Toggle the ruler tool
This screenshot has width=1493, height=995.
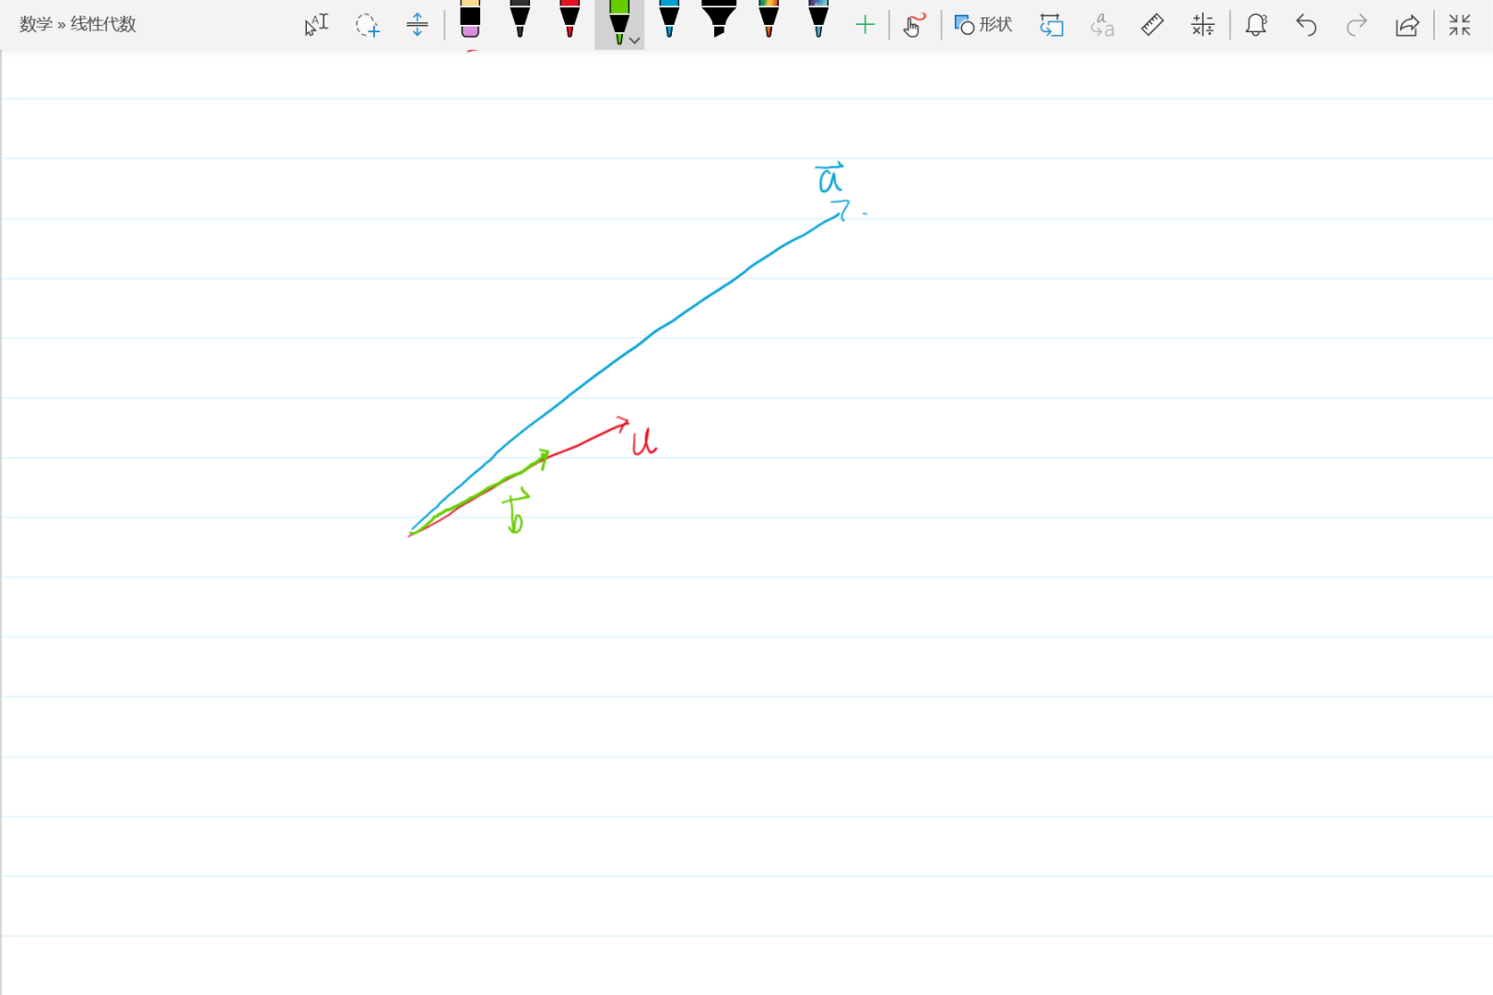tap(1152, 25)
